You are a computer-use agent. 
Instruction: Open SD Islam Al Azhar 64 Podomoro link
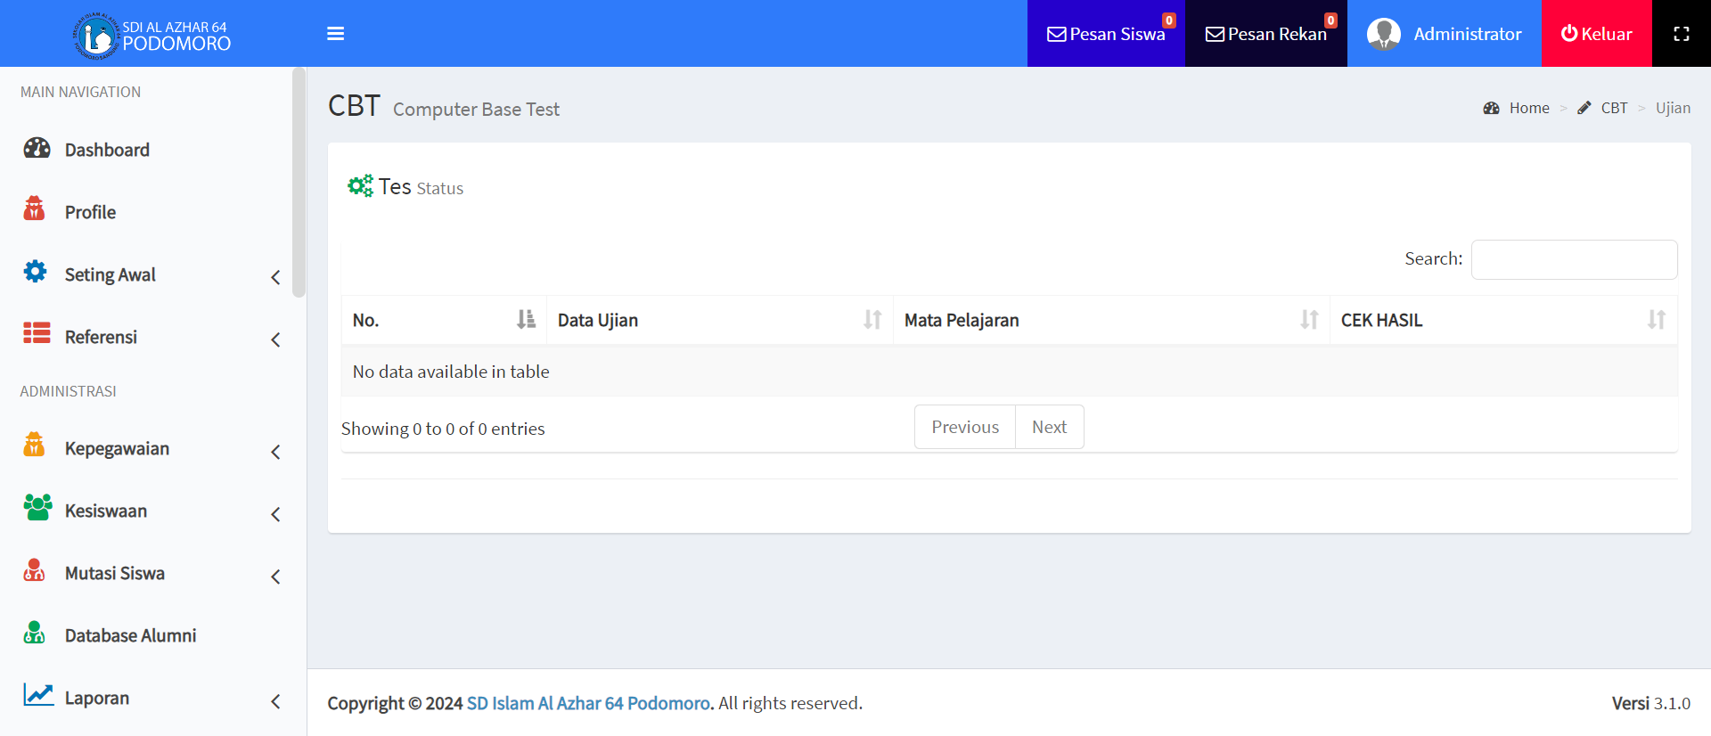click(x=588, y=703)
